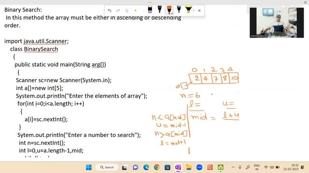Open Zoom app from taskbar

(199, 168)
